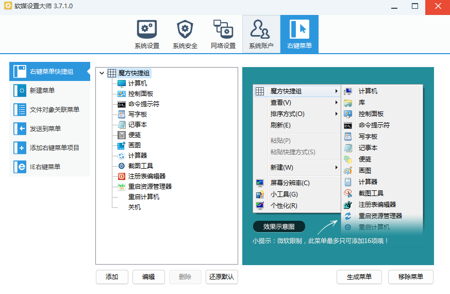The image size is (450, 294).
Task: Click the 截图工具 icon in tree
Action: point(122,166)
